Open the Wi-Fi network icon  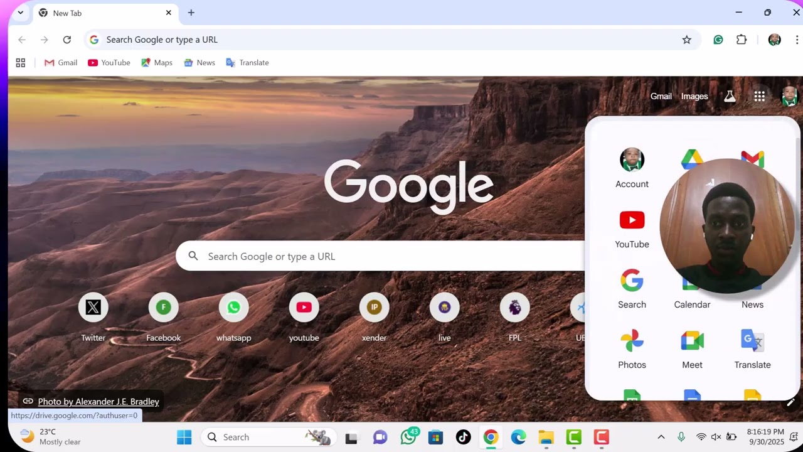coord(701,437)
